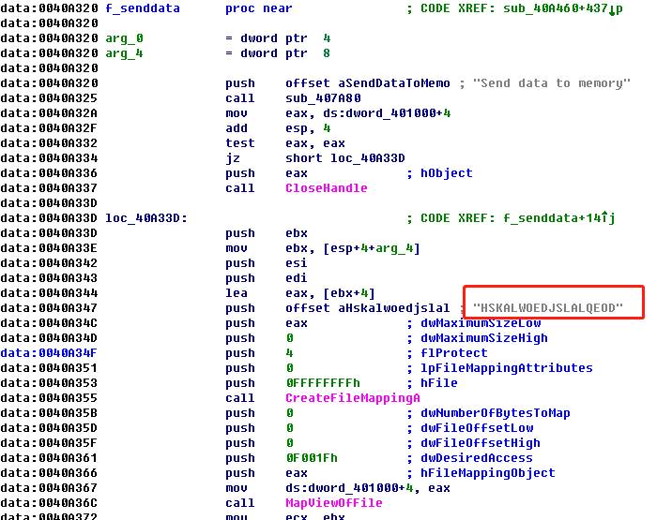Screen dimensions: 672x520
Task: Click the hObject comment
Action: click(x=446, y=173)
